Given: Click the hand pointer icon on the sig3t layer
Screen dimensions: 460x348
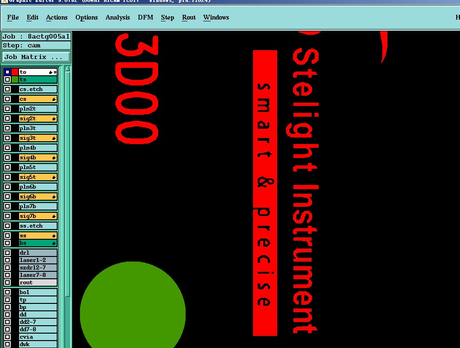Looking at the screenshot, I should [54, 138].
